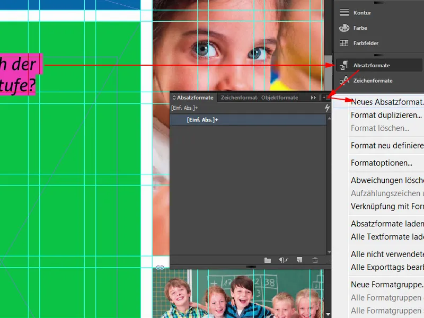
Task: Open the Kontur (stroke) panel icon
Action: [x=344, y=12]
